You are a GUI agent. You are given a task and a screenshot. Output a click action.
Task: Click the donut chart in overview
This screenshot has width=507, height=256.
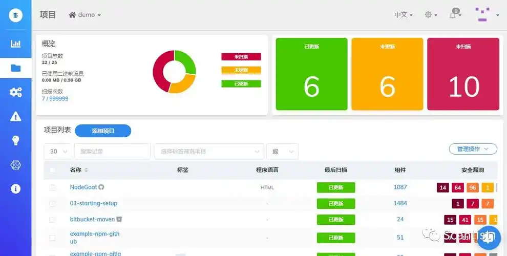(174, 72)
